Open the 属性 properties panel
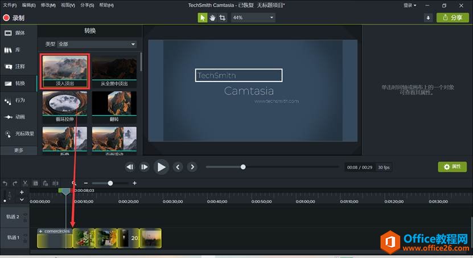 coord(452,166)
